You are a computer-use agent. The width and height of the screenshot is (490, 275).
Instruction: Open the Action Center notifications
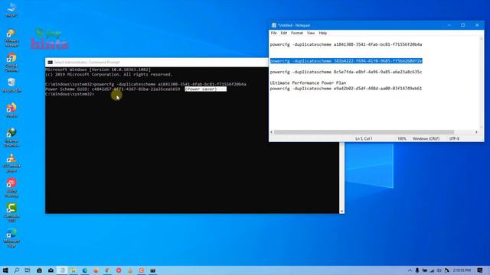click(480, 270)
